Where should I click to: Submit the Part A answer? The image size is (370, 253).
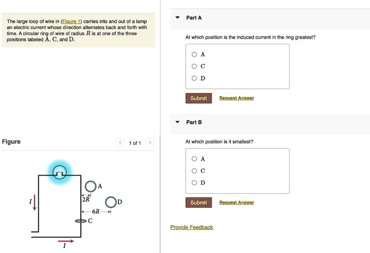pyautogui.click(x=198, y=98)
